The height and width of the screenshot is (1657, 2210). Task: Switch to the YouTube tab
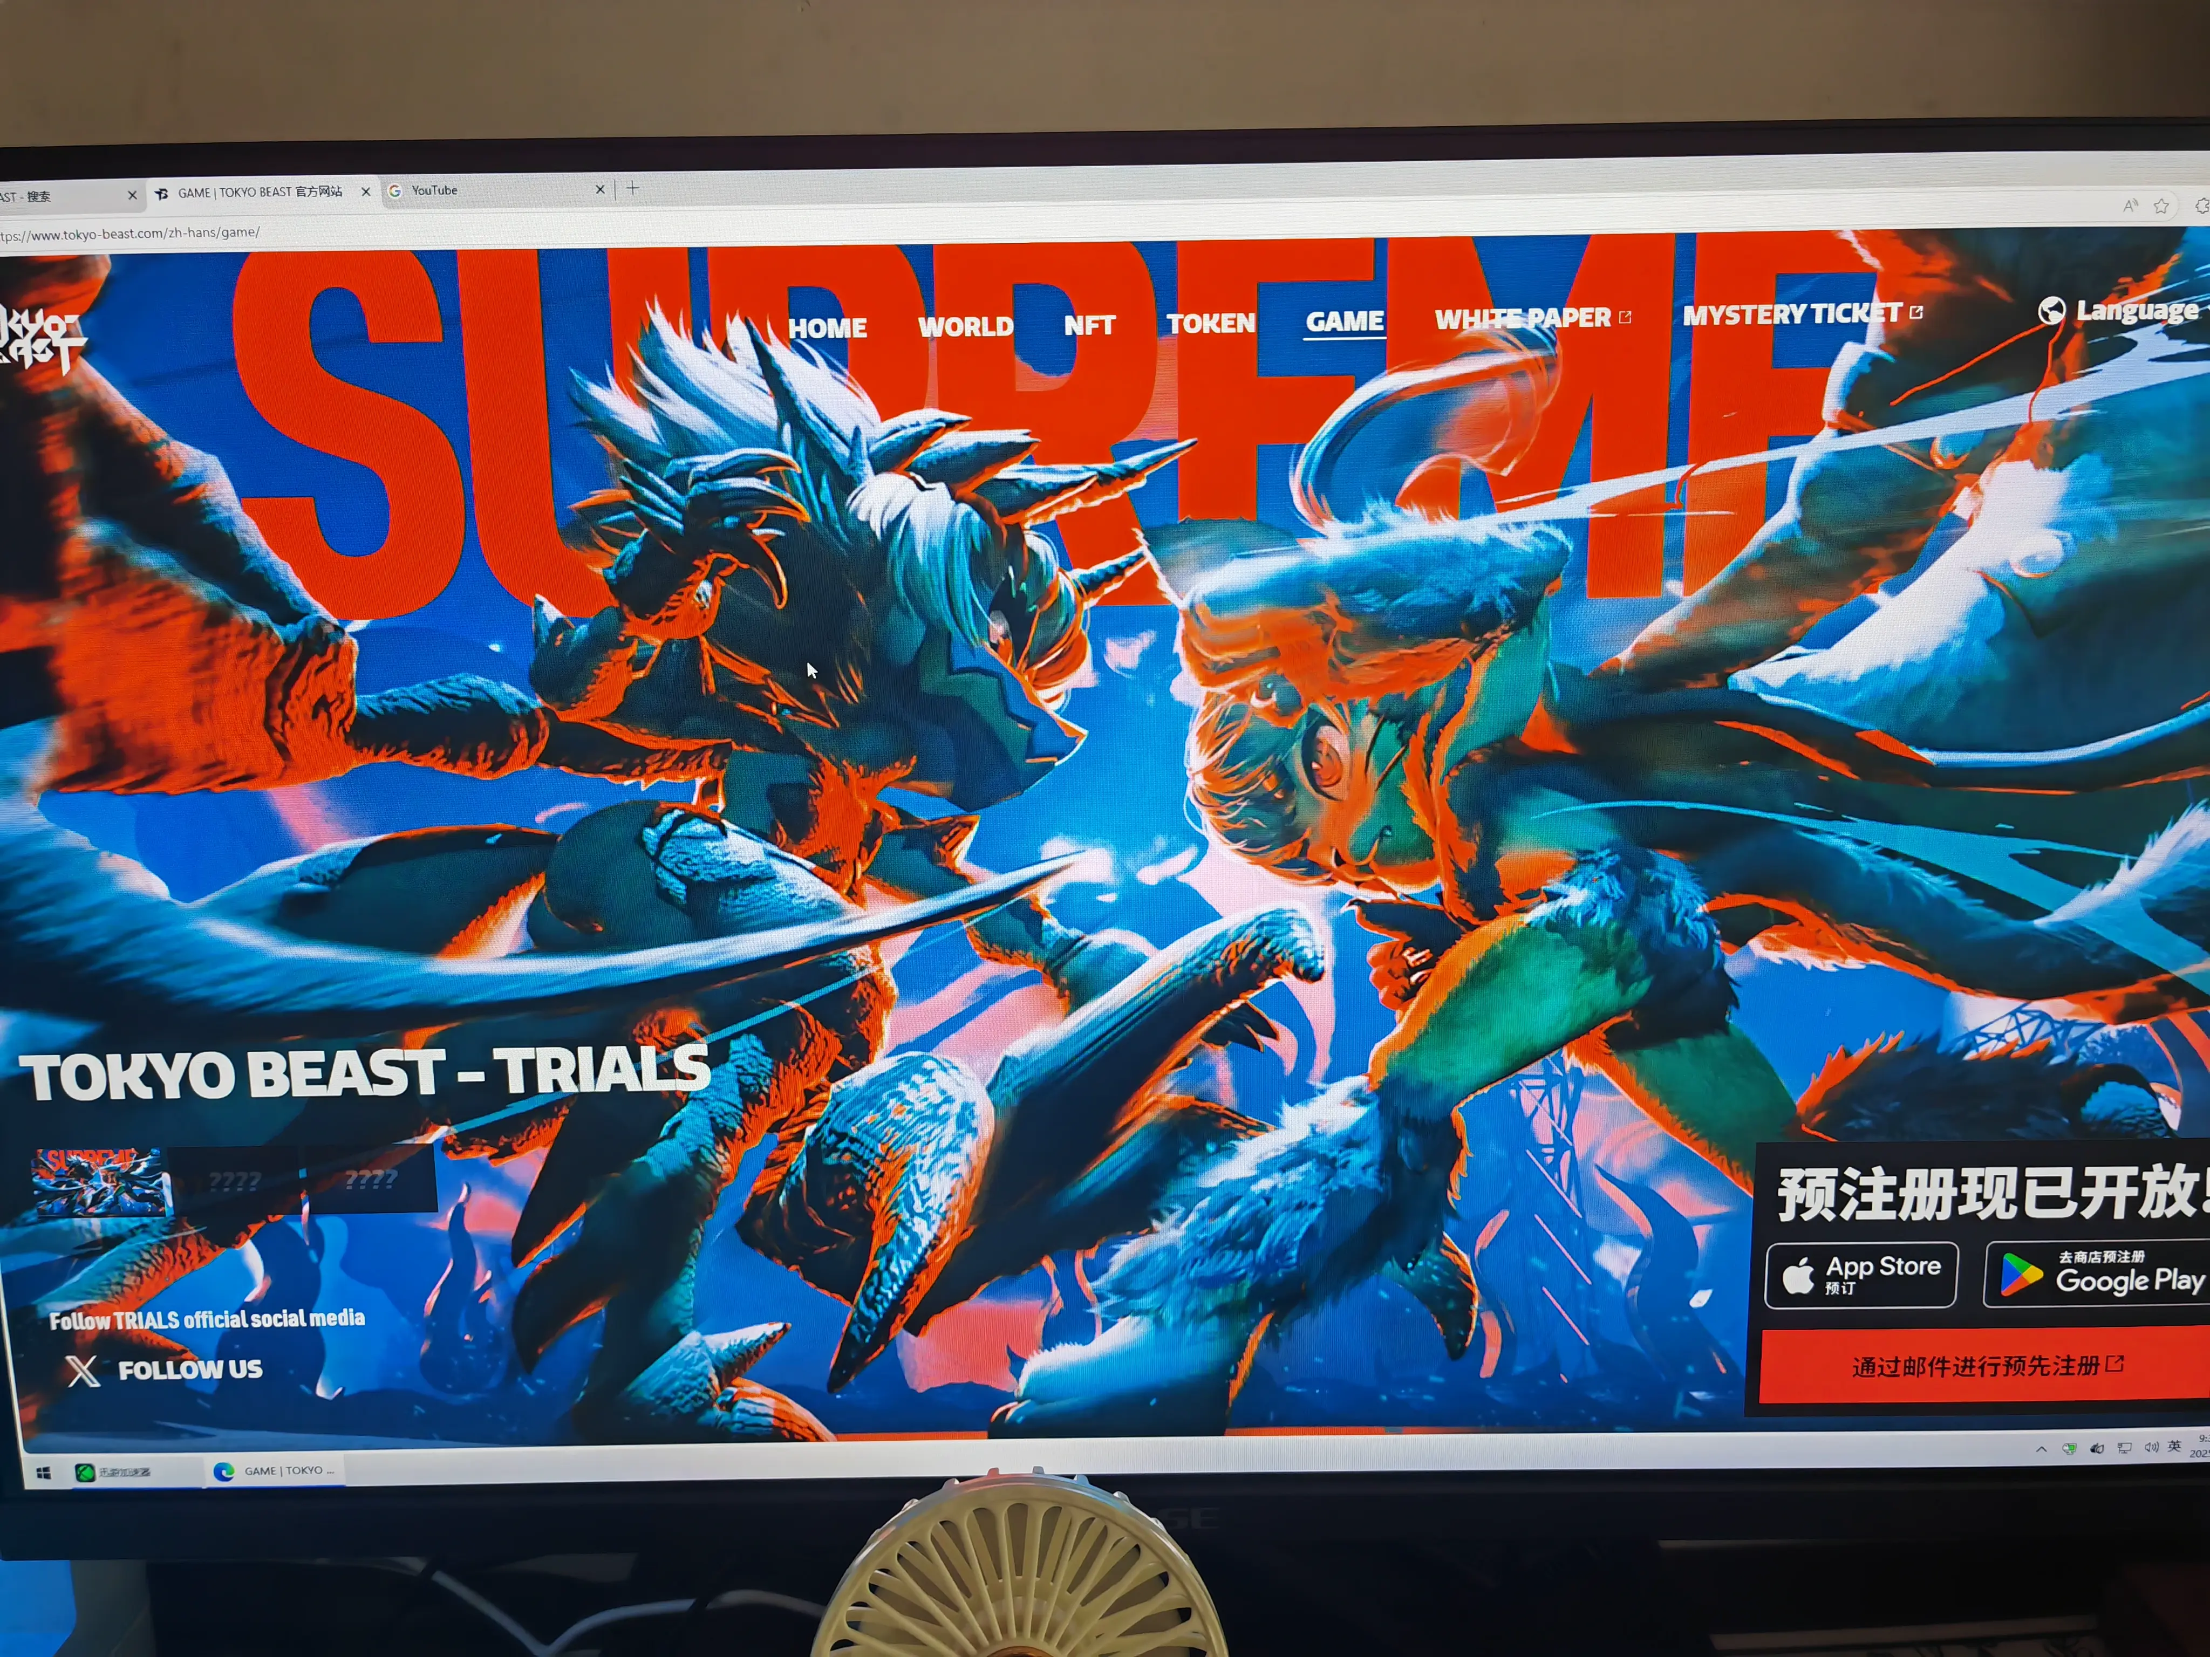tap(496, 190)
